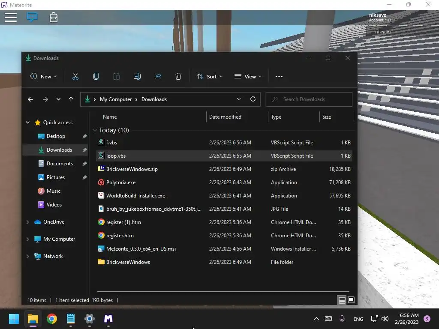Click Downloads in address breadcrumb
The image size is (439, 329).
(x=154, y=99)
